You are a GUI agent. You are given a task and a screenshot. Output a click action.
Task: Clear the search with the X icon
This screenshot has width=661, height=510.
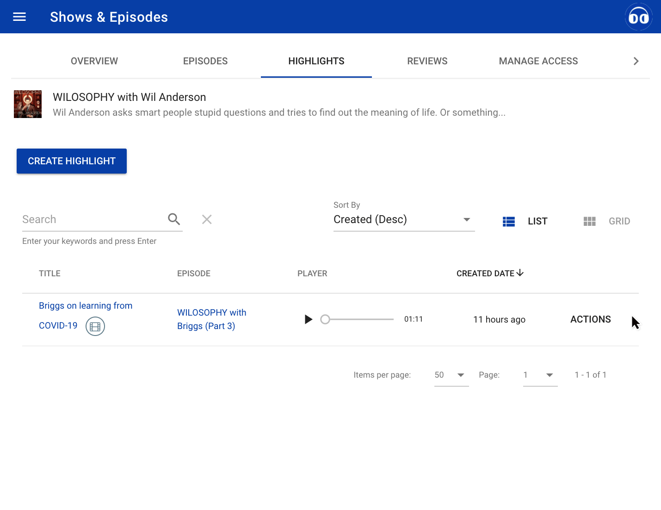click(x=207, y=219)
